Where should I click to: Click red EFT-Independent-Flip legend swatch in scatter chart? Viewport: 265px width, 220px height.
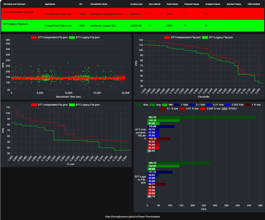pyautogui.click(x=34, y=37)
